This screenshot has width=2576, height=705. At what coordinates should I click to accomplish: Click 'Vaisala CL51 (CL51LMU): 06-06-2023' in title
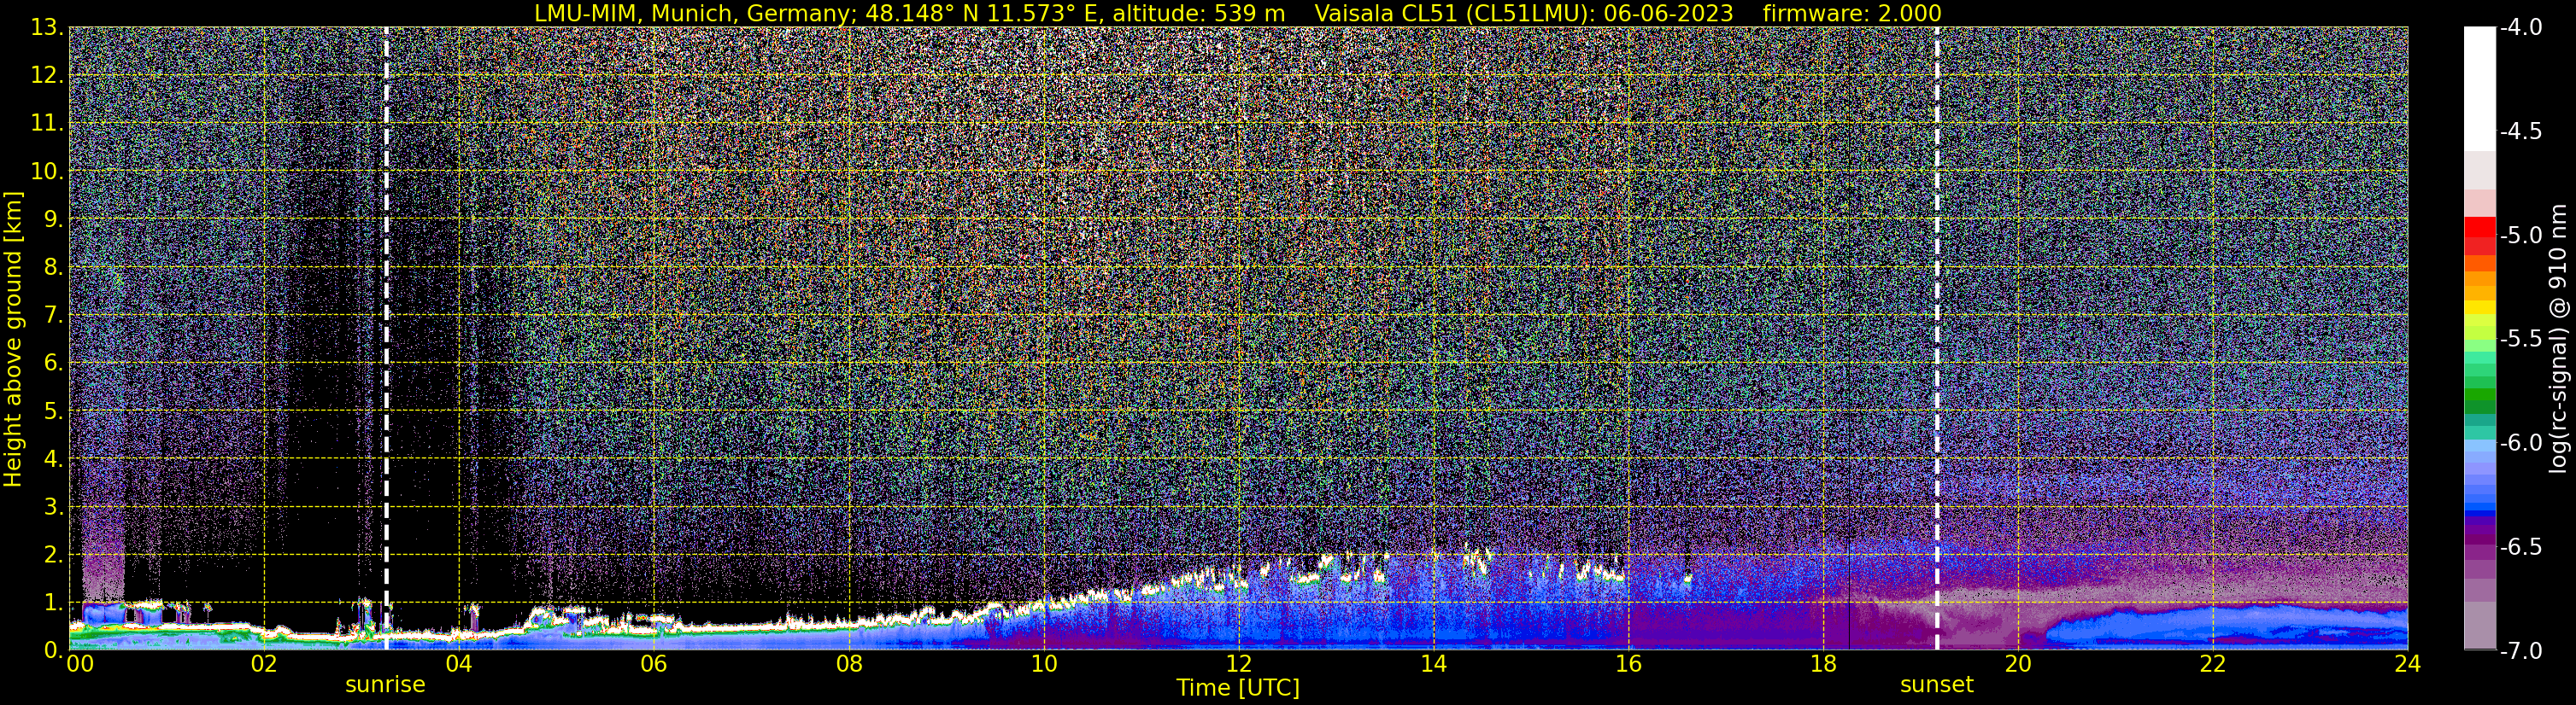coord(1524,13)
